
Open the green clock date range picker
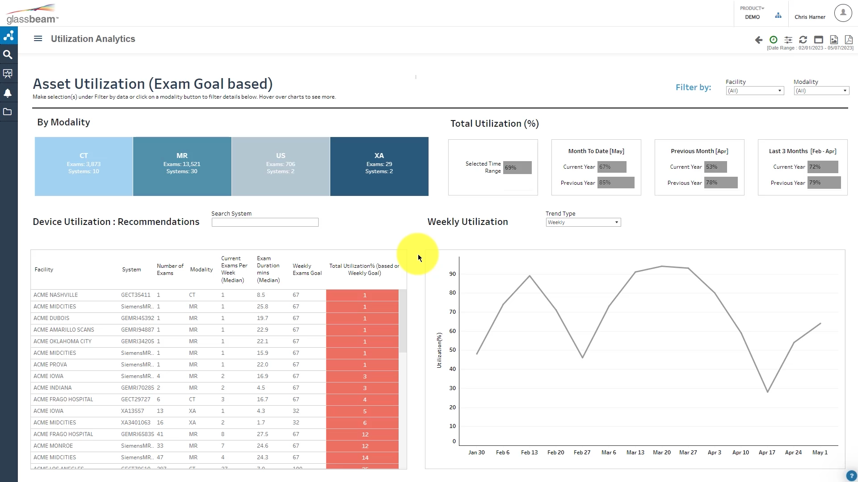tap(774, 40)
